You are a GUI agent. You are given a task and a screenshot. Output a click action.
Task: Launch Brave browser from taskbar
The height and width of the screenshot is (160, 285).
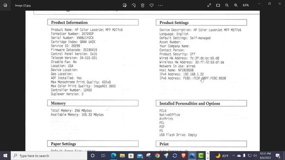[183, 156]
